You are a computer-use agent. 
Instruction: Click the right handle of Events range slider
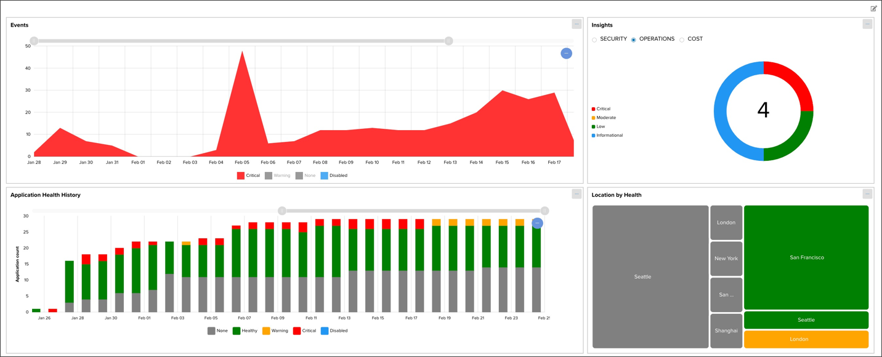(x=449, y=41)
